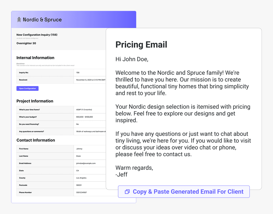Click the Pricing Email heading
Image resolution: width=273 pixels, height=214 pixels.
[141, 45]
